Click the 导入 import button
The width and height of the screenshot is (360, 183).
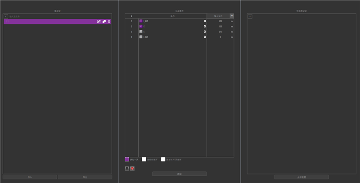[x=30, y=177]
